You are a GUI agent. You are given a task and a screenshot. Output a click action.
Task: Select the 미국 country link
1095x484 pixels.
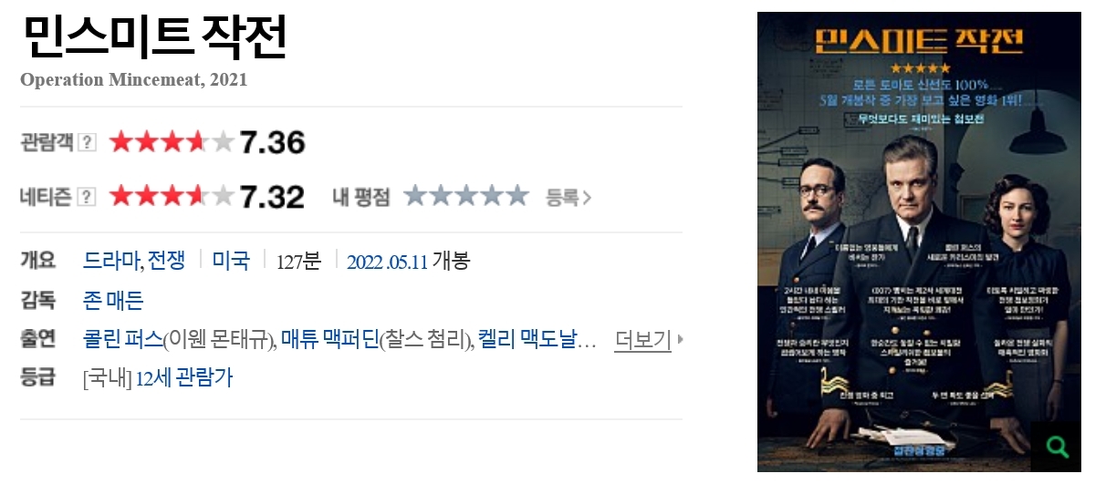231,261
